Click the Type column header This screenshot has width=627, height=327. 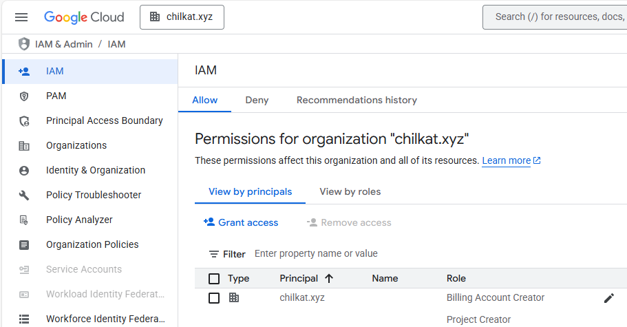238,279
